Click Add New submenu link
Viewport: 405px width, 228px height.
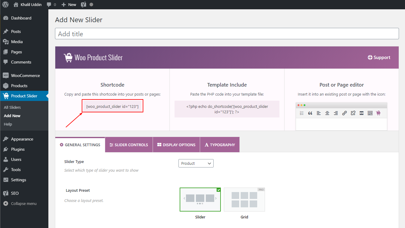12,116
